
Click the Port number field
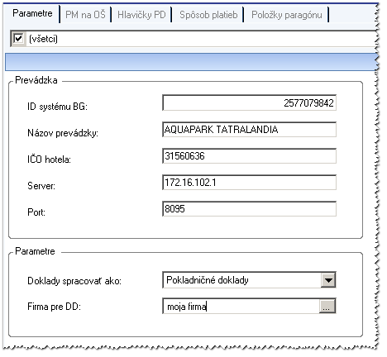(249, 209)
